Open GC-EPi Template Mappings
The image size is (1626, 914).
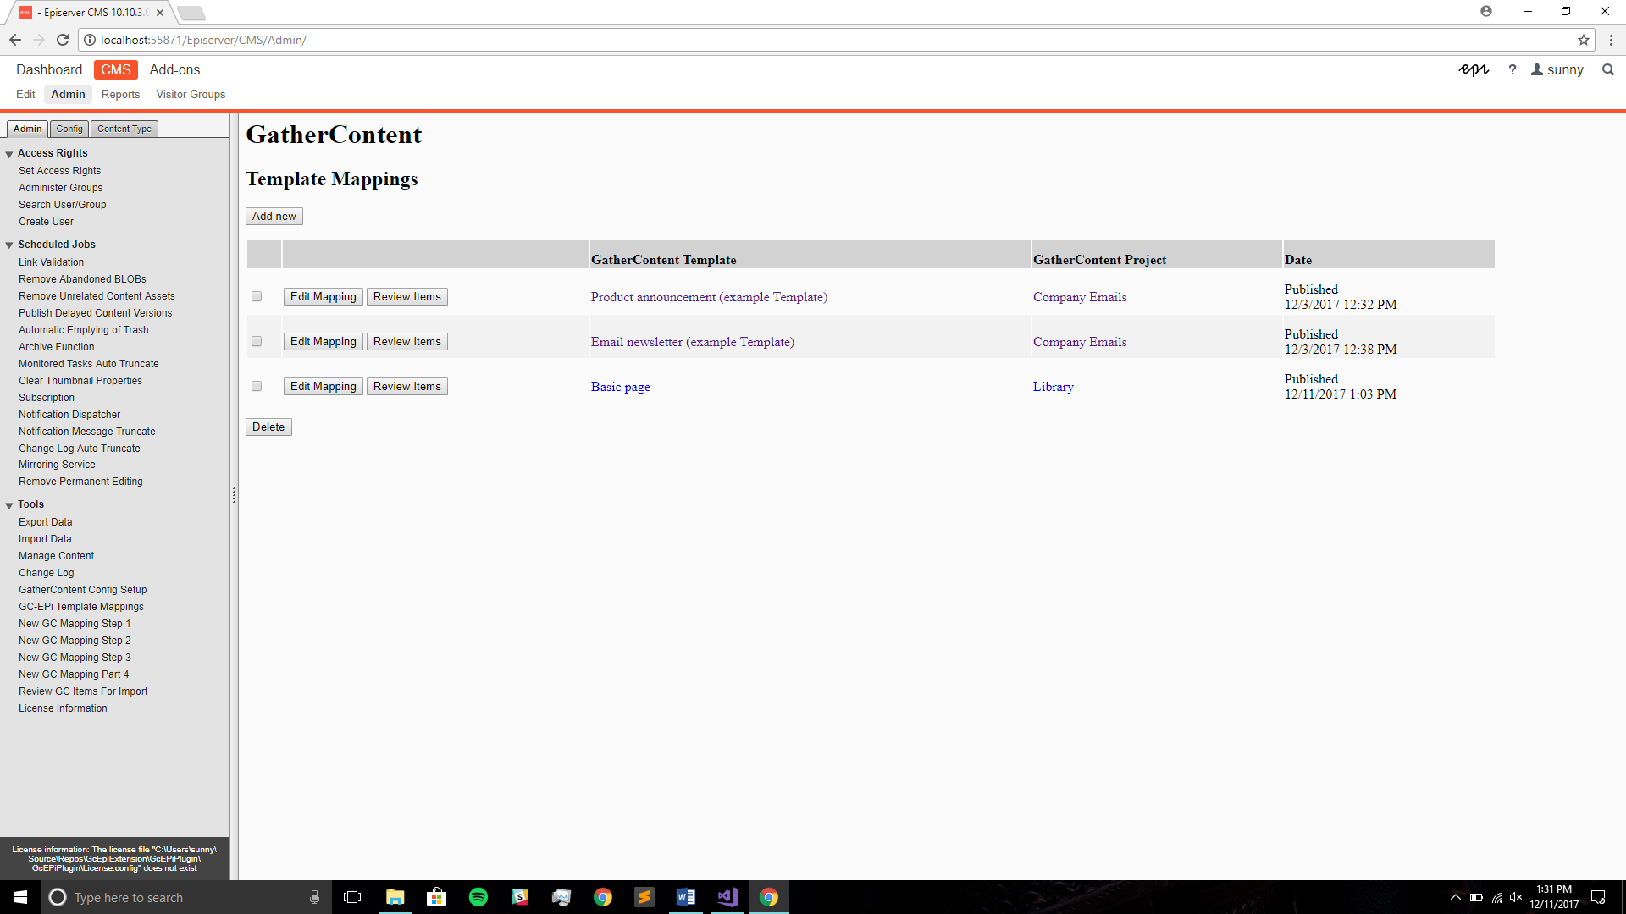(81, 607)
